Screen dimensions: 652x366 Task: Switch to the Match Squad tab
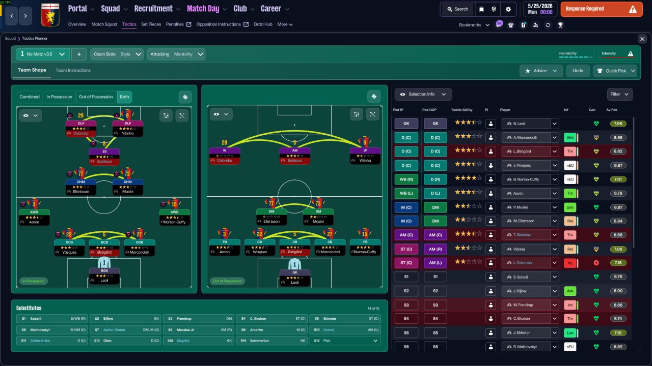coord(104,24)
